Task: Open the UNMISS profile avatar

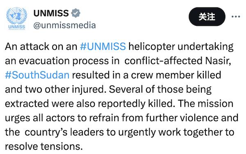Action: point(17,18)
